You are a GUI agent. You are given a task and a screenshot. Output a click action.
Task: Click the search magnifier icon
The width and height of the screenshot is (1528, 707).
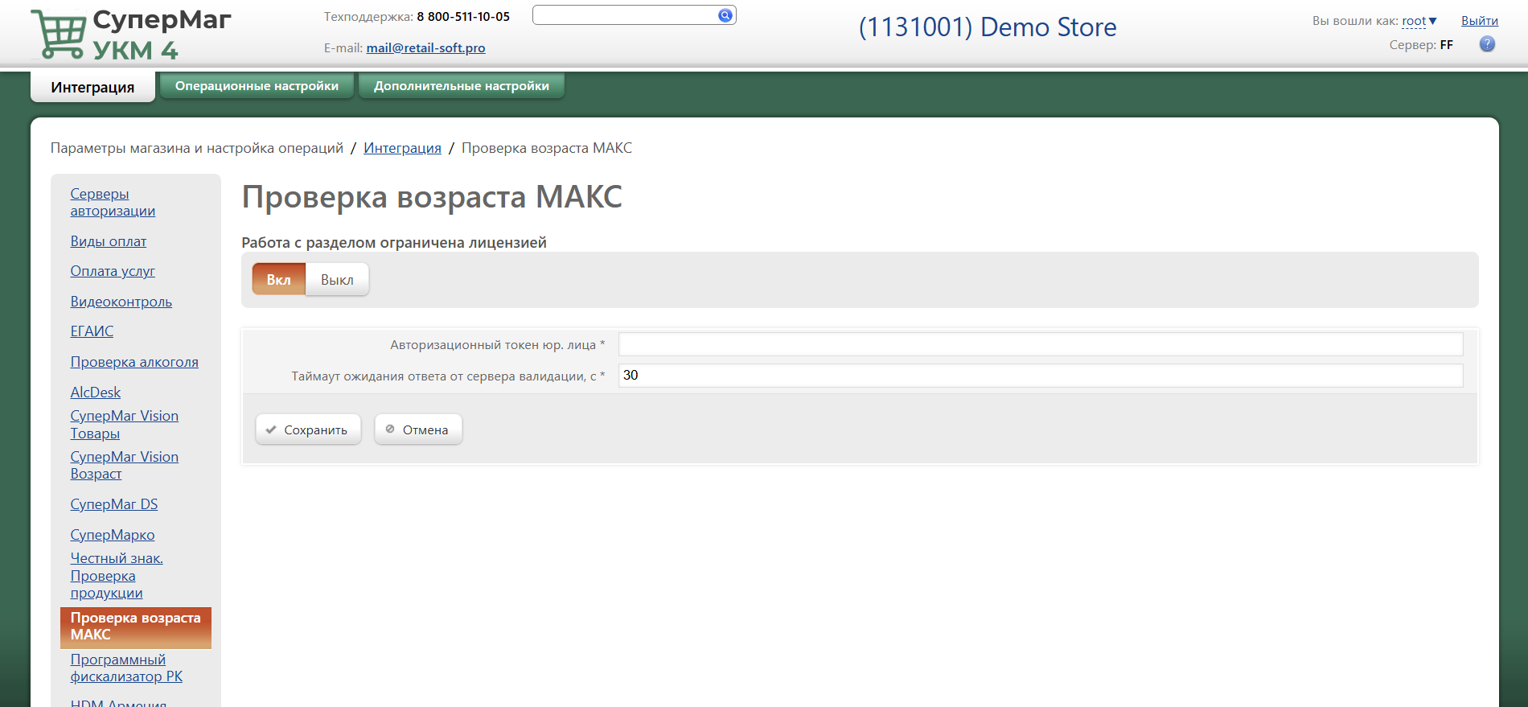click(725, 15)
